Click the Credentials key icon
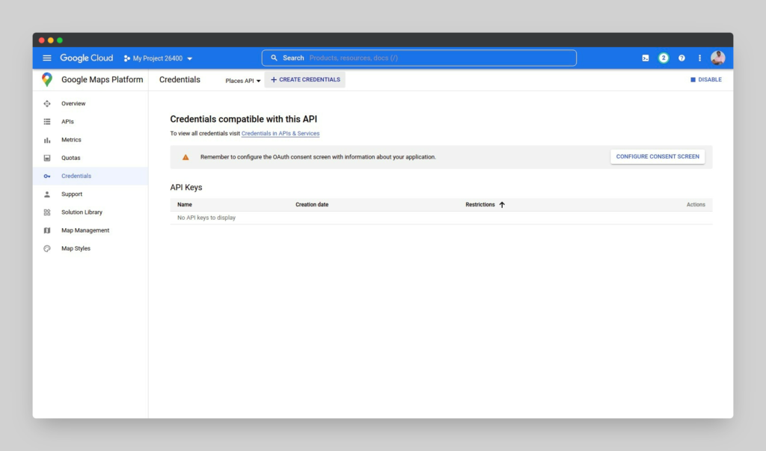Screen dimensions: 766x451 47,176
